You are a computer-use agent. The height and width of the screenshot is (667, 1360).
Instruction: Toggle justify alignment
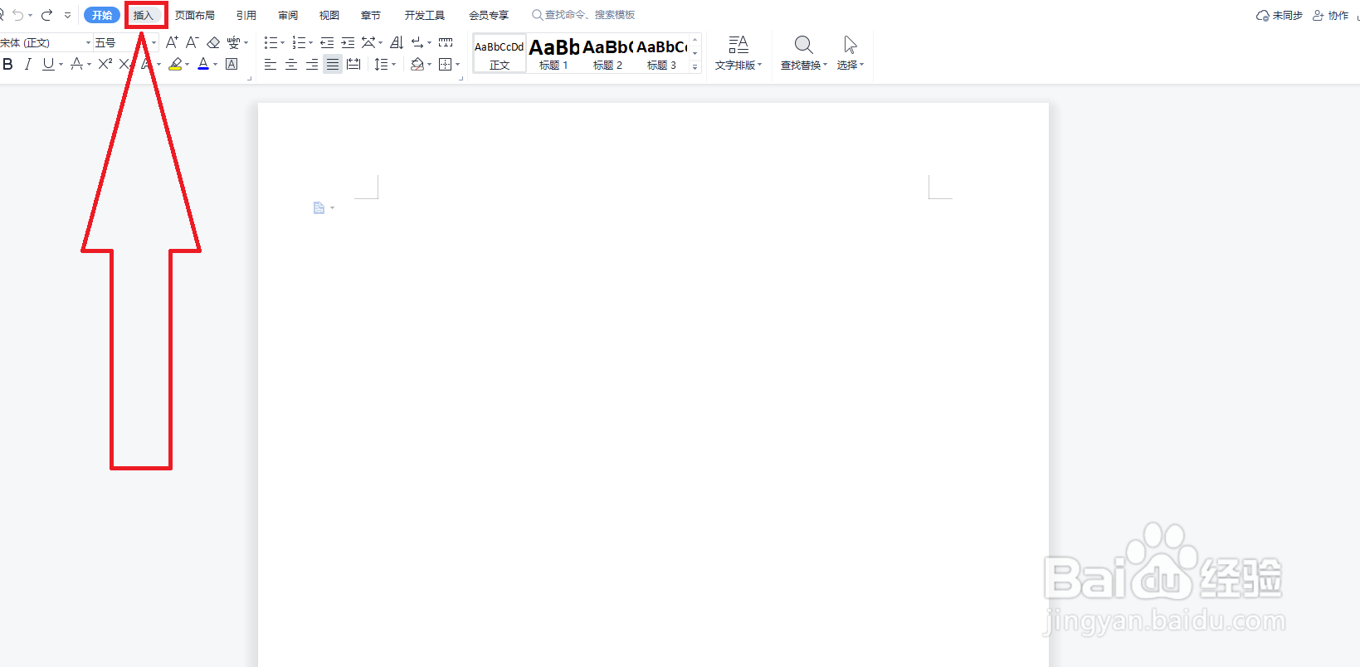point(333,64)
